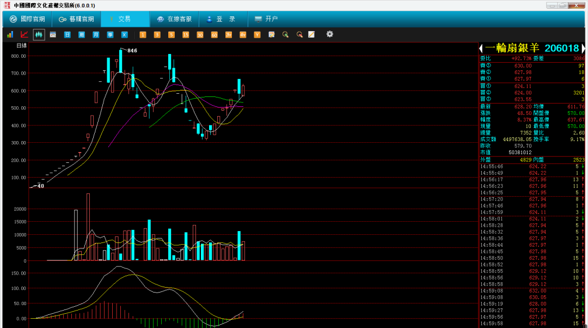Click buy price 624.11
Screen dimensions: 588x328
[x=523, y=86]
